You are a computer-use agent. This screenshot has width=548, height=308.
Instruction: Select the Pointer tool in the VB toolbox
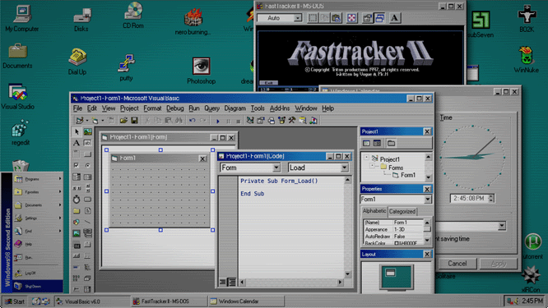pos(77,131)
